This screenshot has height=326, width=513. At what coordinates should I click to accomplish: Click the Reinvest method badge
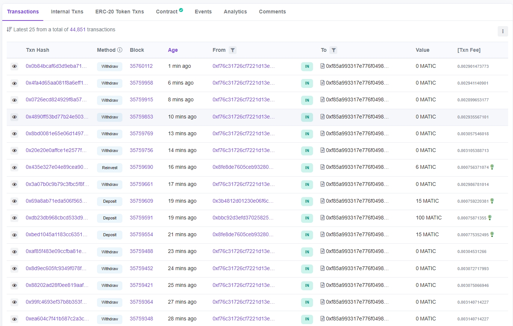click(110, 168)
